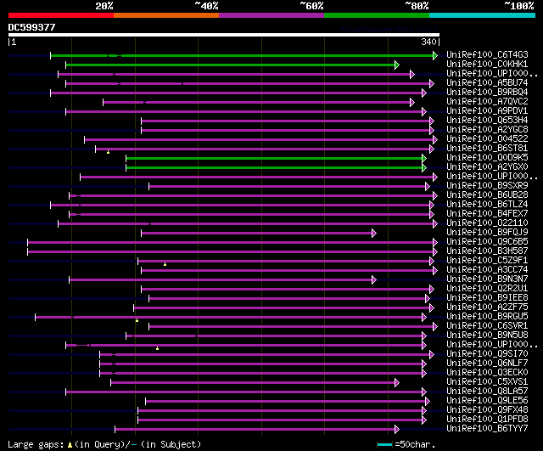Open the UniRef100_B9N5U8 hit label
This screenshot has height=451, width=543.
point(487,335)
